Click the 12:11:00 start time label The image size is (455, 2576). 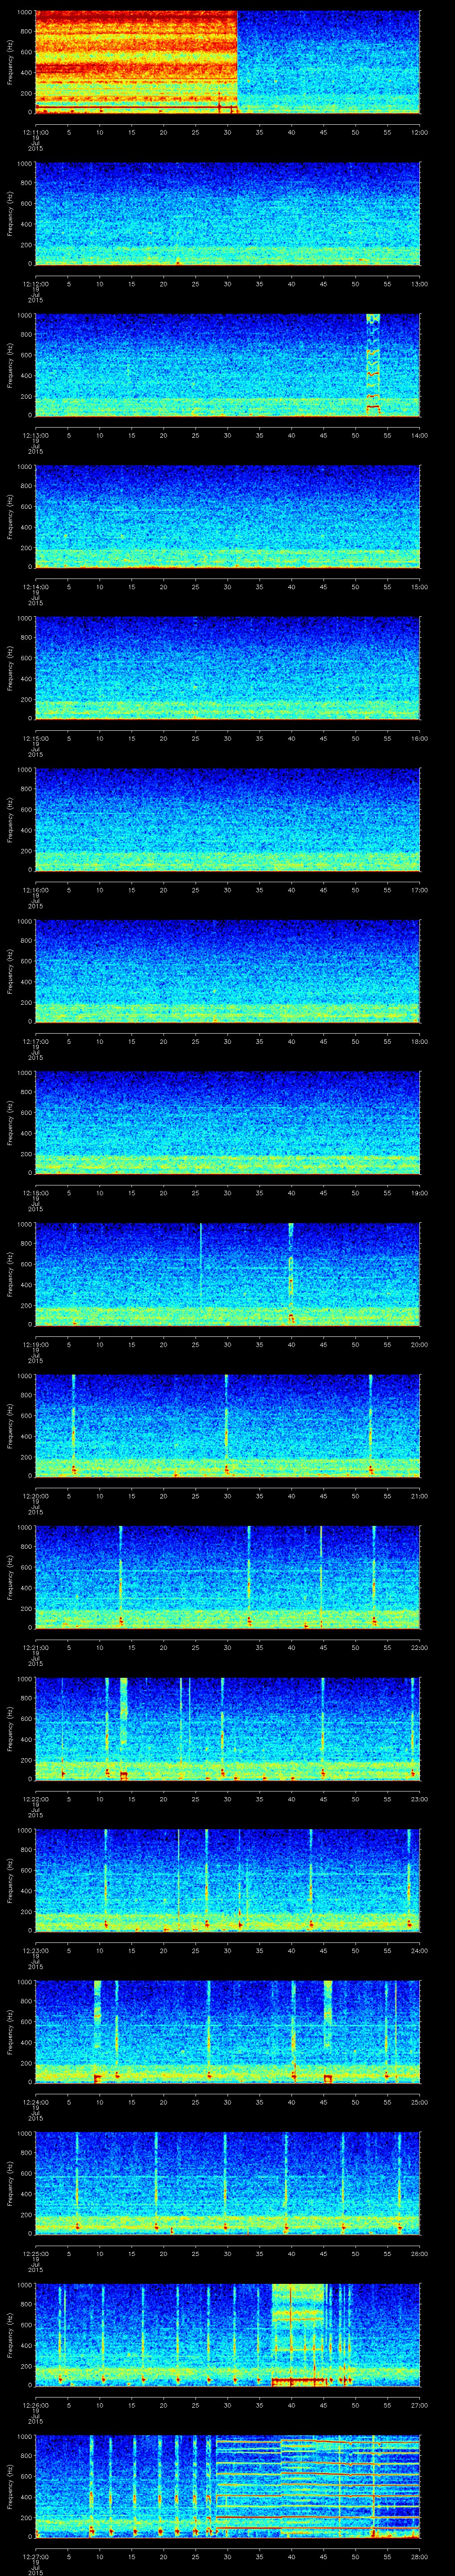[35, 132]
